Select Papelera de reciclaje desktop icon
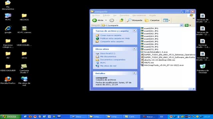 click(203, 69)
